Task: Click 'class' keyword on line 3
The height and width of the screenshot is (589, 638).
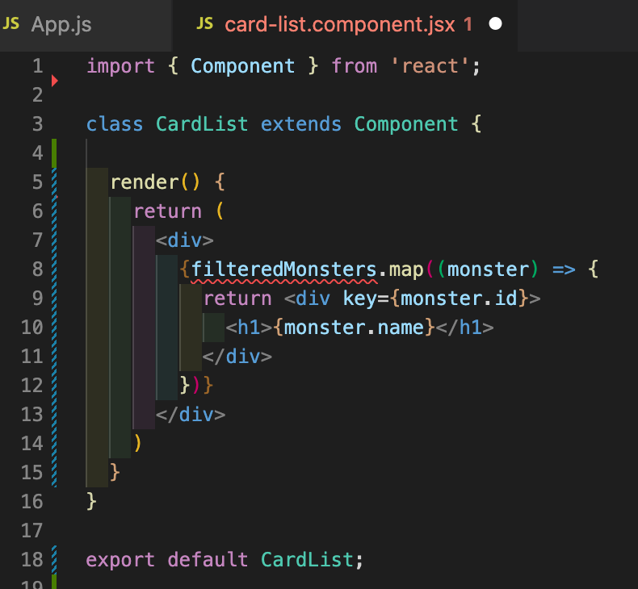Action: click(x=115, y=124)
